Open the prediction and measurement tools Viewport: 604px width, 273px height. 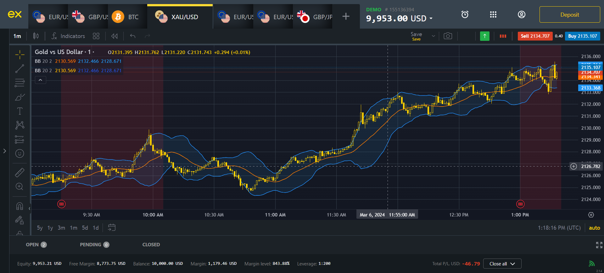point(20,139)
